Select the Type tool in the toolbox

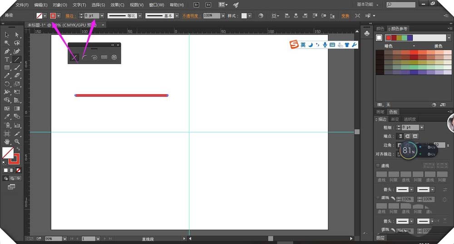point(7,59)
